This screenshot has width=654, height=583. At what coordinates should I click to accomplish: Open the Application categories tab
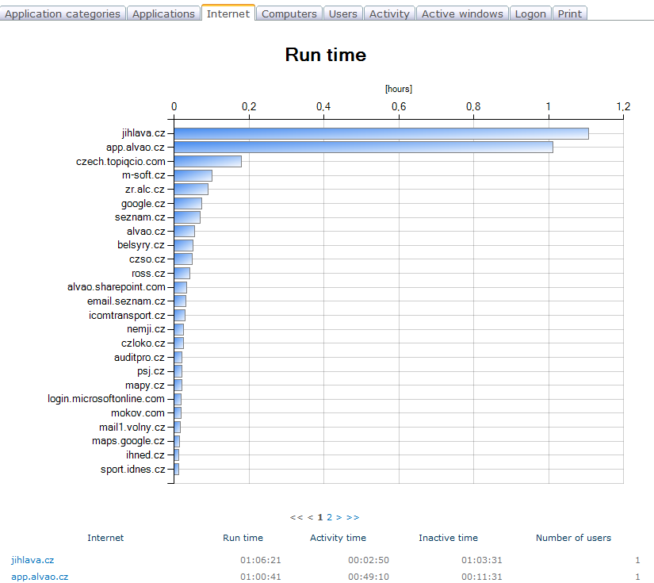[63, 13]
